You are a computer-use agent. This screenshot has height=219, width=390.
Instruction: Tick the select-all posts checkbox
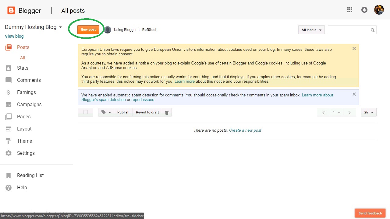[86, 113]
